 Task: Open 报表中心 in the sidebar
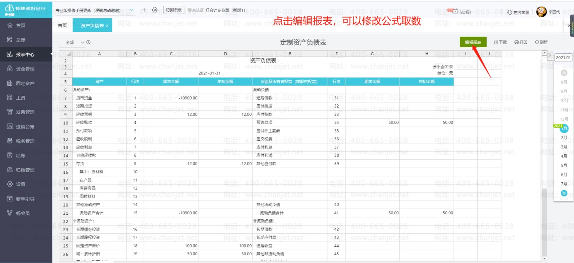(25, 55)
